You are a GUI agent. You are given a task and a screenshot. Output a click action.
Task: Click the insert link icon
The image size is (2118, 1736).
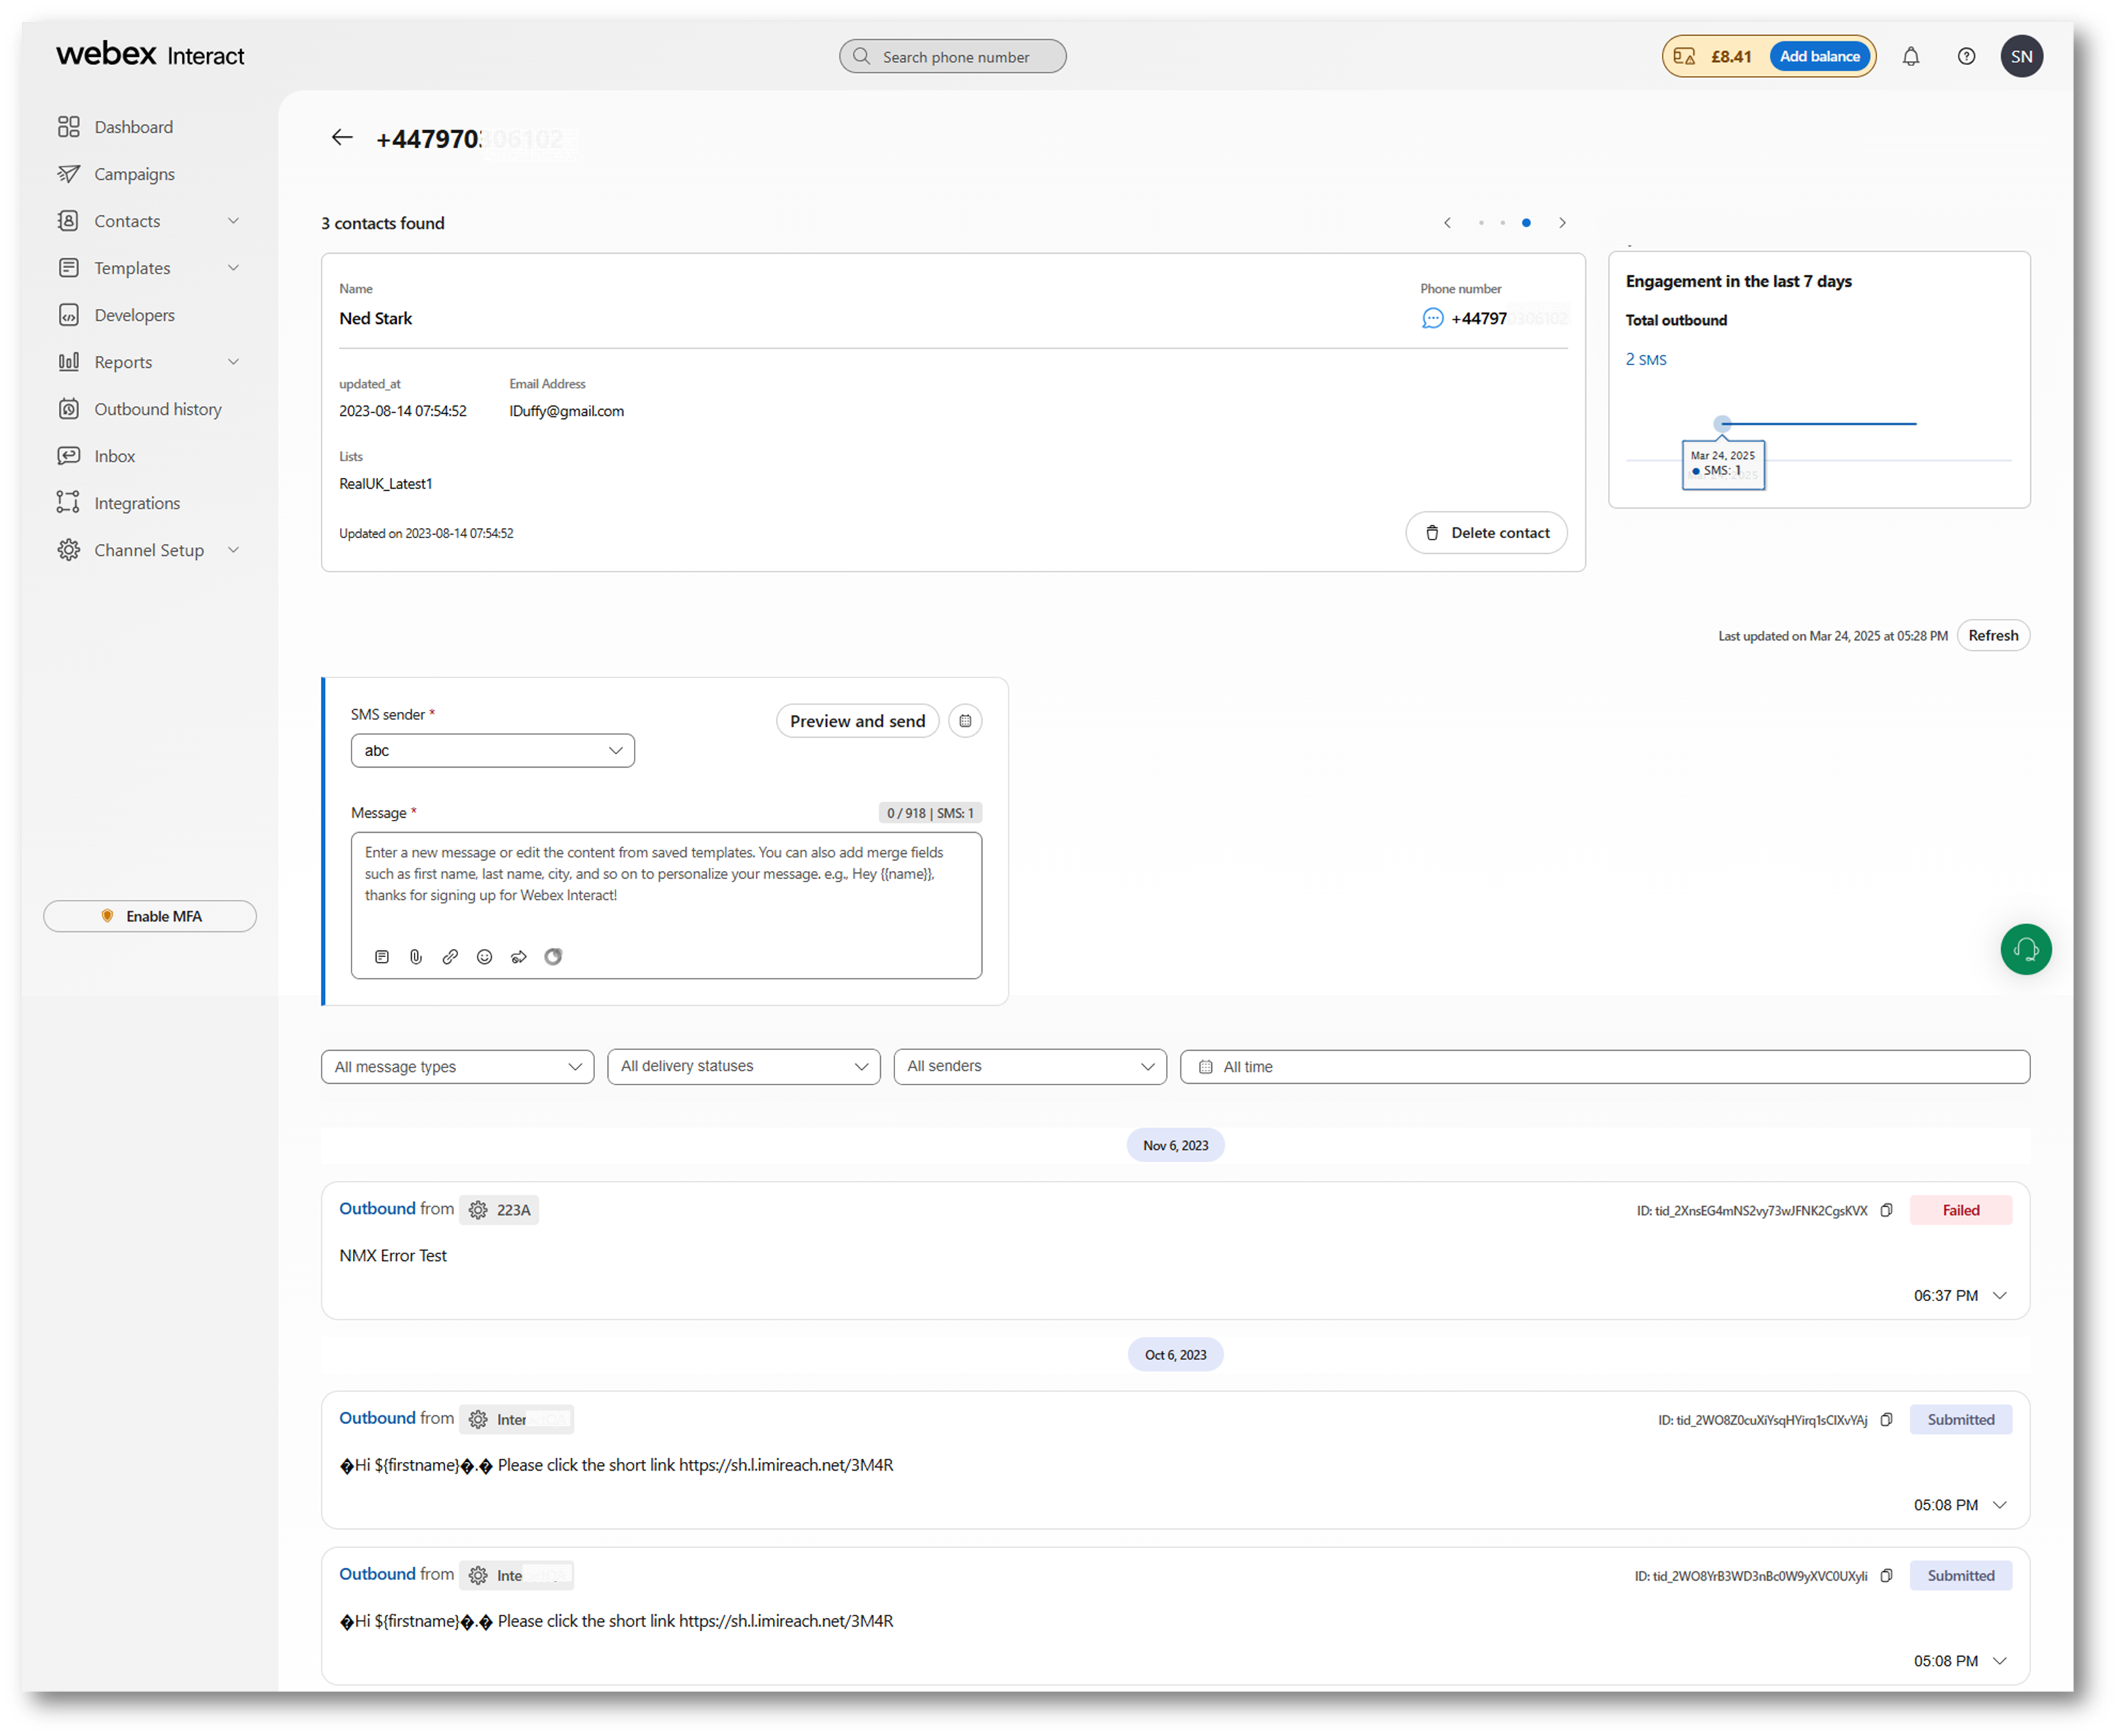[450, 957]
